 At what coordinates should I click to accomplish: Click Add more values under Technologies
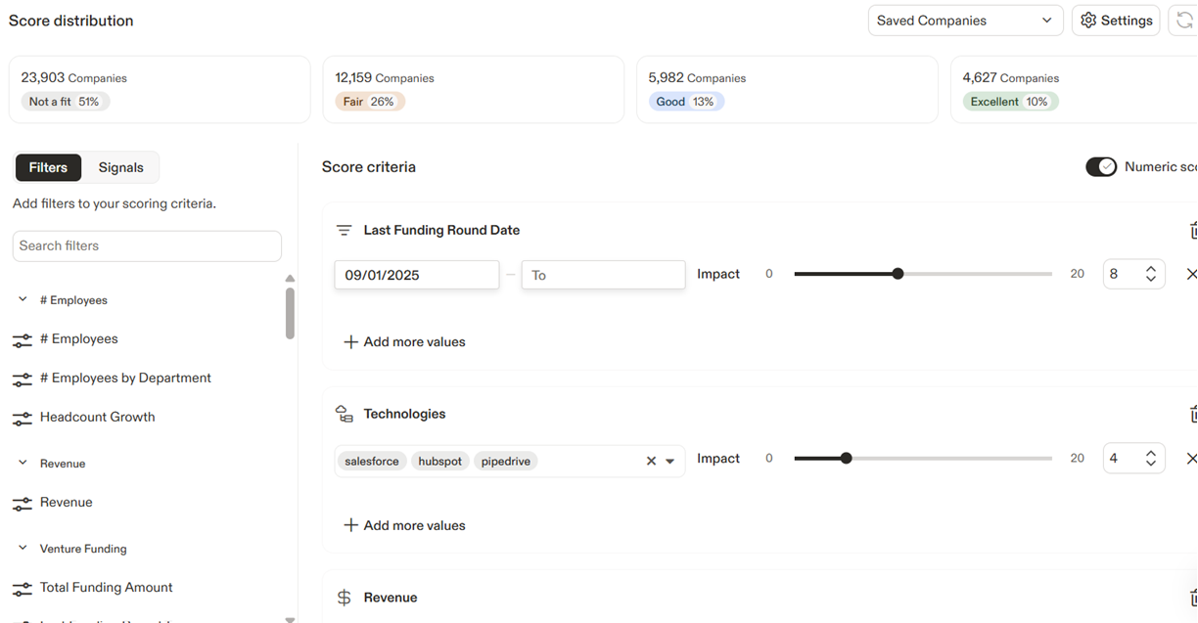tap(404, 526)
